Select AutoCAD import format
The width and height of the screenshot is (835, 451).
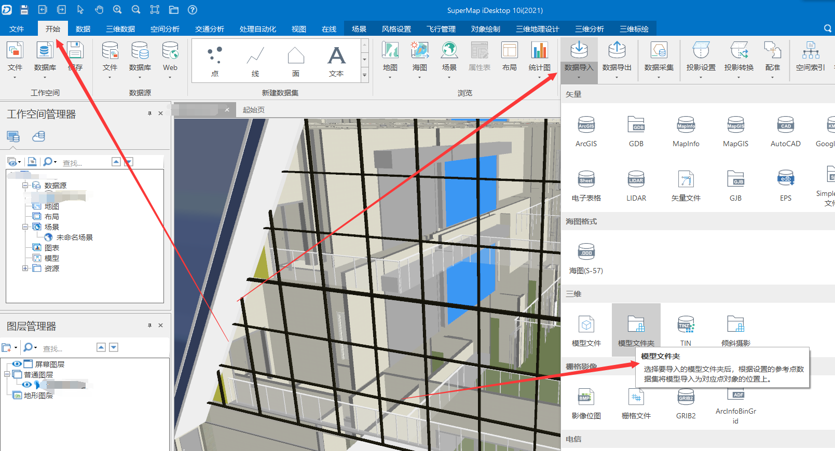pyautogui.click(x=785, y=132)
